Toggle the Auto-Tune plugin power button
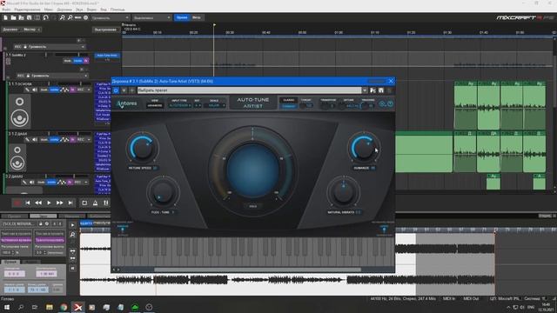Image resolution: width=557 pixels, height=313 pixels. point(116,90)
